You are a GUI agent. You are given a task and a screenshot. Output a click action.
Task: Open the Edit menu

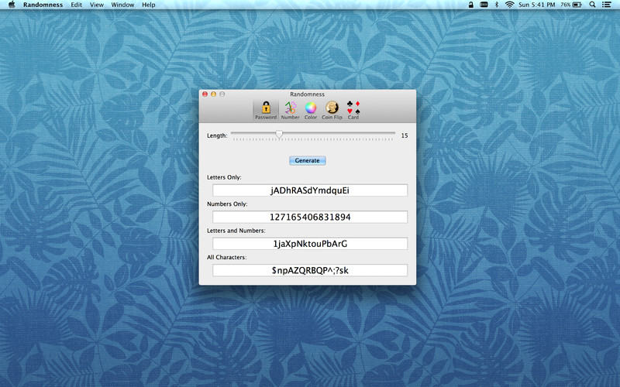(76, 5)
